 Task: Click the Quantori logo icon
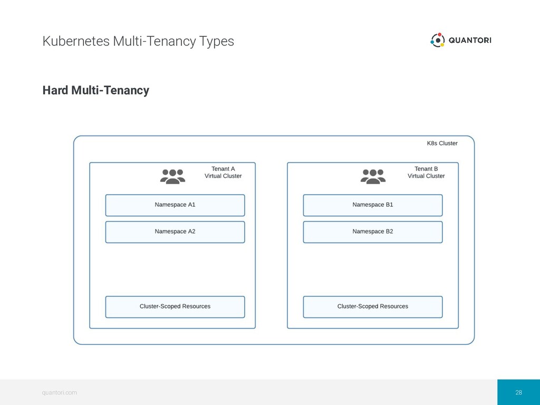[x=437, y=40]
